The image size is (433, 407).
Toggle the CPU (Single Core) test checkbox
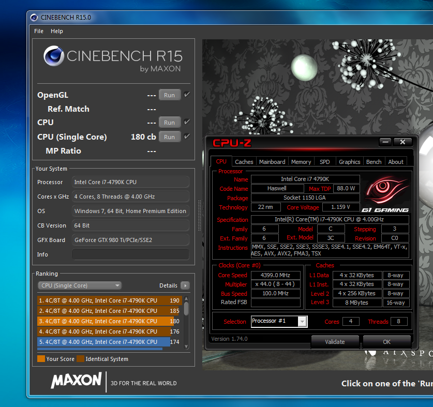(187, 136)
